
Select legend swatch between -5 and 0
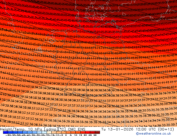coord(64,132)
